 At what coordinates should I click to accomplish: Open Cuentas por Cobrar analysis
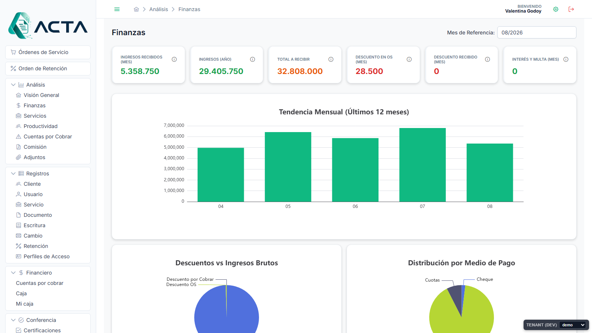(48, 137)
